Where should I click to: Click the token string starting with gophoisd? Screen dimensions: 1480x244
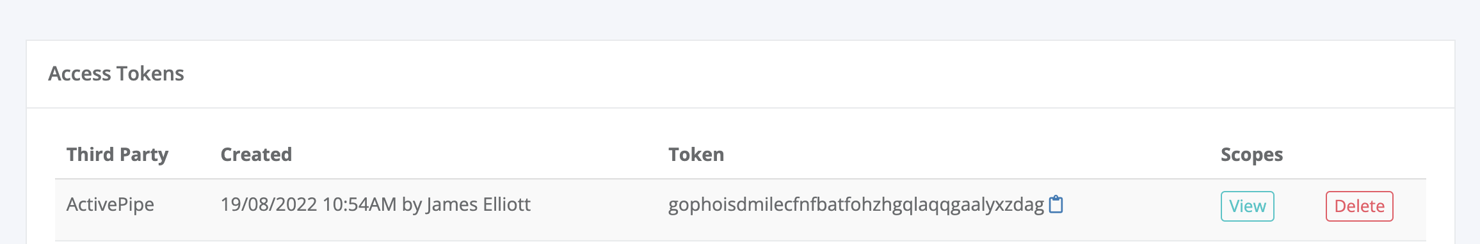click(x=857, y=204)
